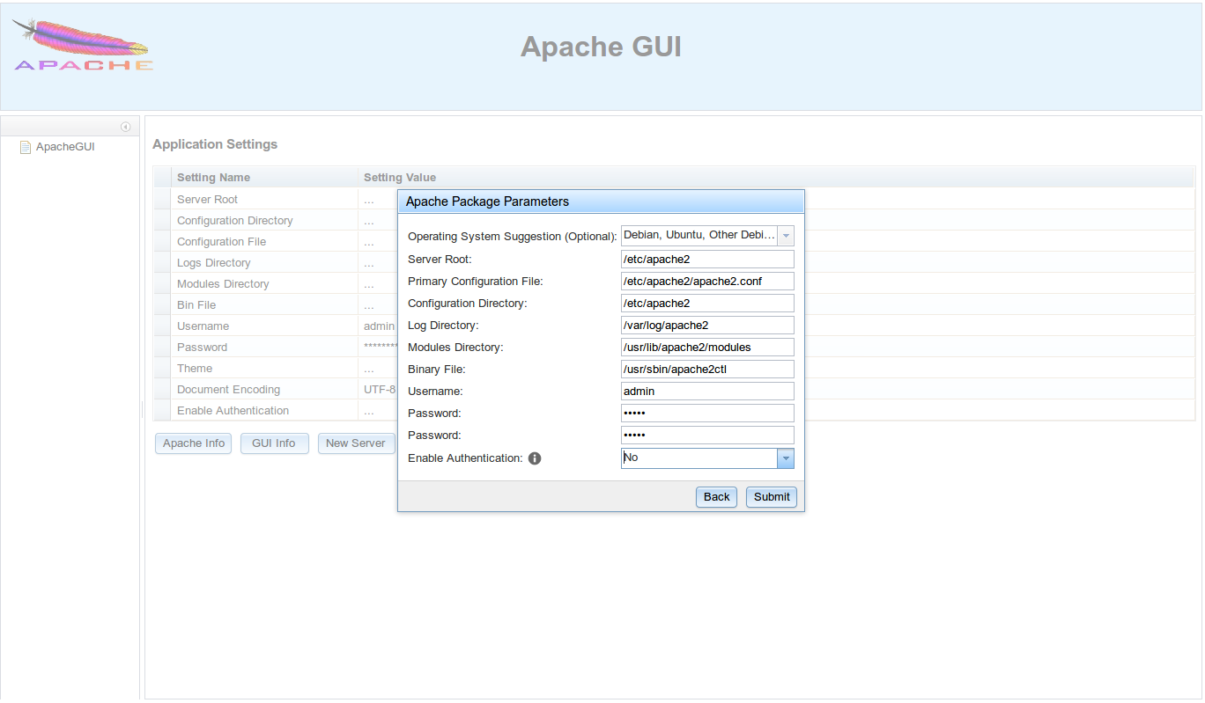This screenshot has height=703, width=1205.
Task: Select the Server Root table row
Action: 674,200
